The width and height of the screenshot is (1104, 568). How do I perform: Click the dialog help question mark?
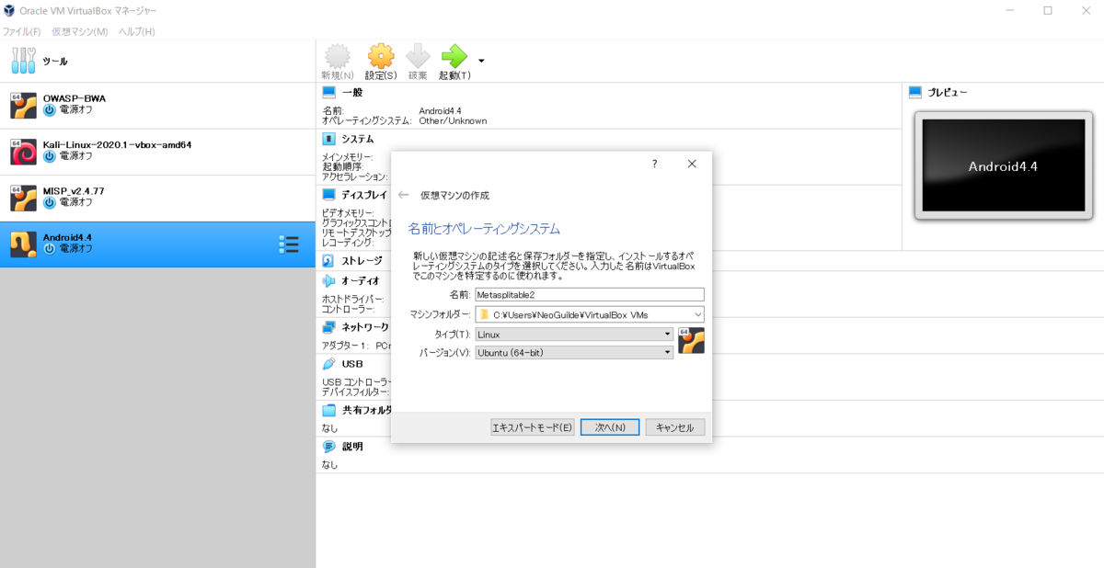coord(655,164)
